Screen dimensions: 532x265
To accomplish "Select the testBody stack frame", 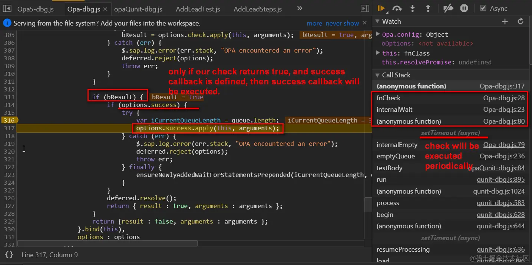I will [450, 168].
